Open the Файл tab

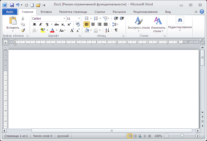pyautogui.click(x=10, y=12)
